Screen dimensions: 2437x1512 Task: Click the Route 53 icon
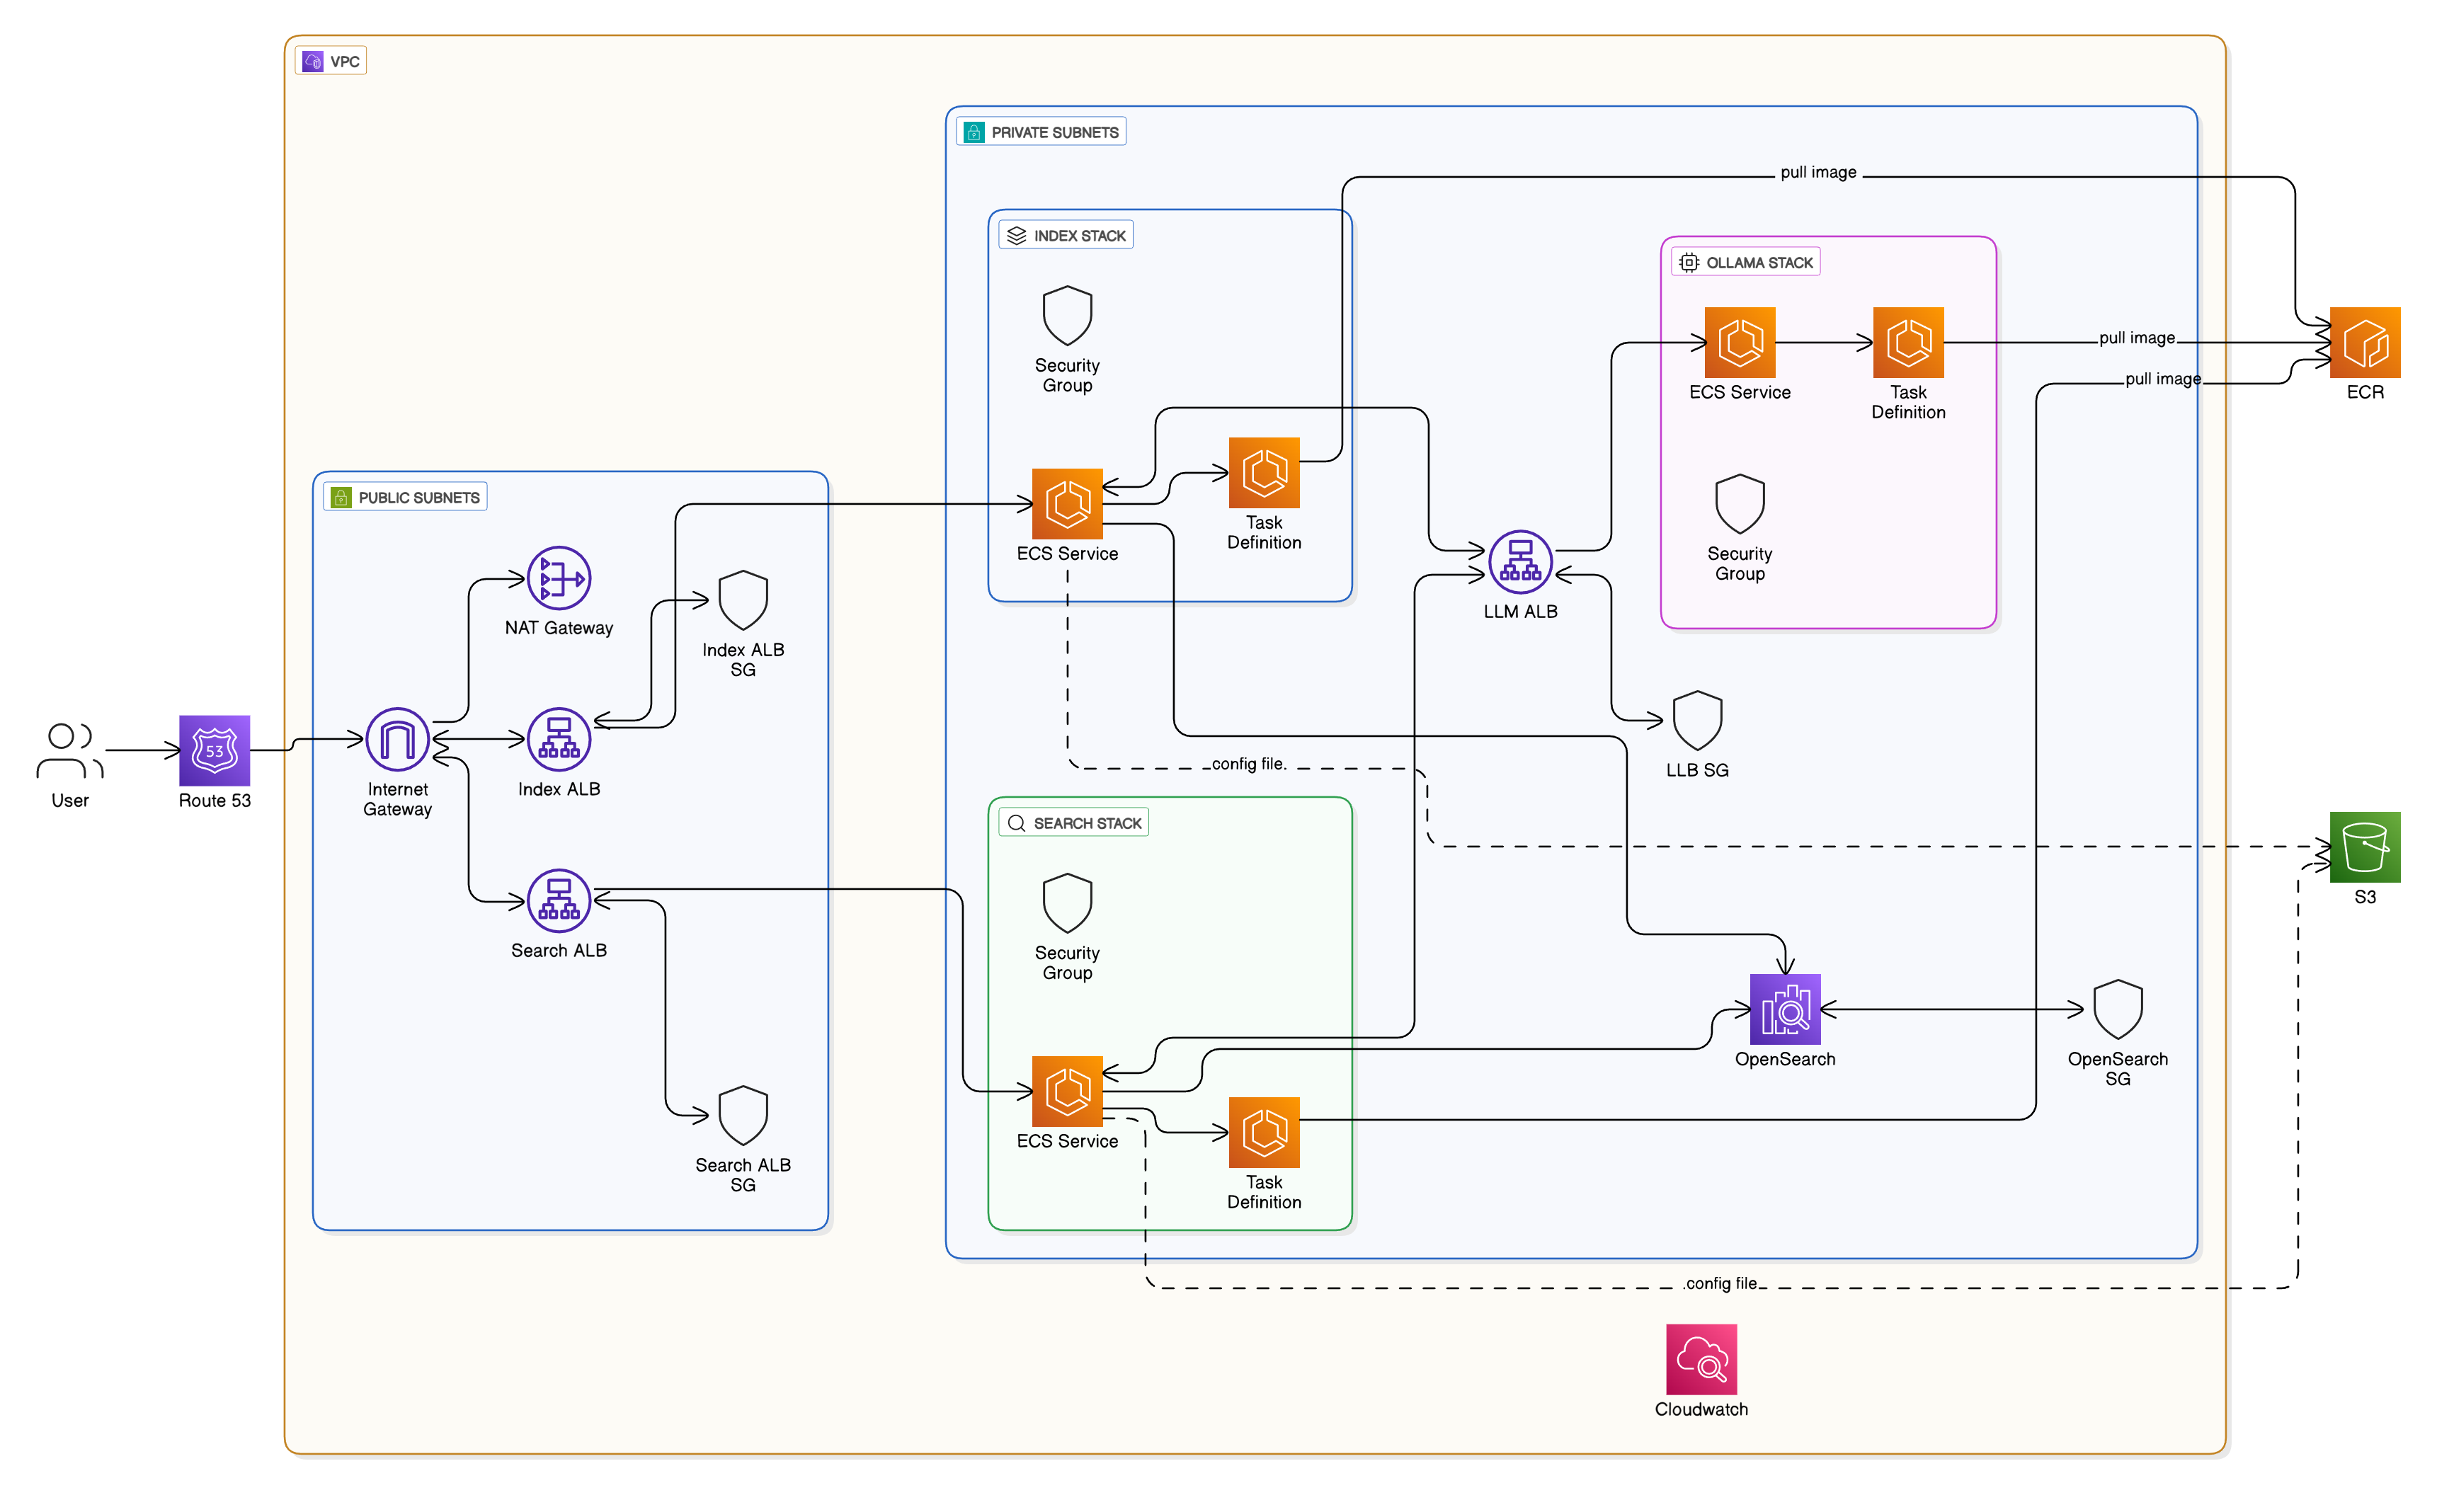(x=214, y=750)
